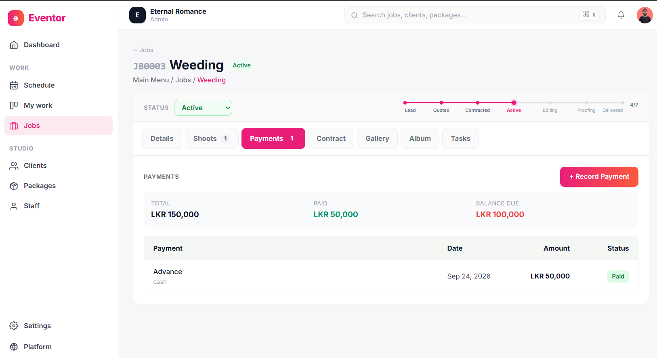This screenshot has width=657, height=358.
Task: Click the Active job status badge
Action: (x=241, y=65)
